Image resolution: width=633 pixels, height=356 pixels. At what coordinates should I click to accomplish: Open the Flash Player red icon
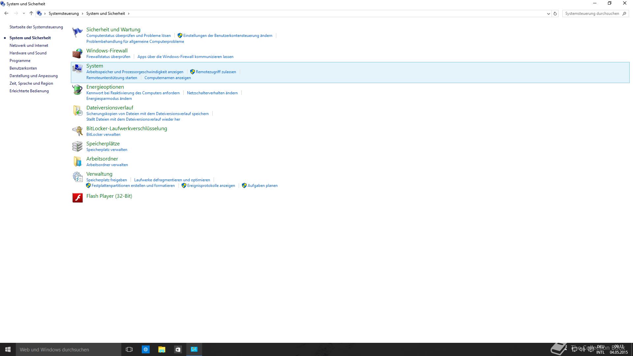coord(77,198)
